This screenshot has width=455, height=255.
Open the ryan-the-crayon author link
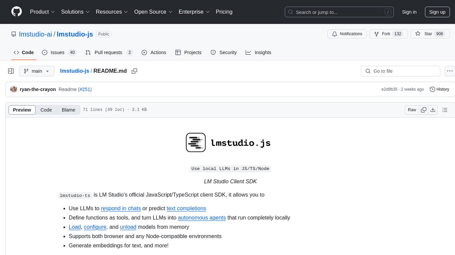pyautogui.click(x=38, y=89)
